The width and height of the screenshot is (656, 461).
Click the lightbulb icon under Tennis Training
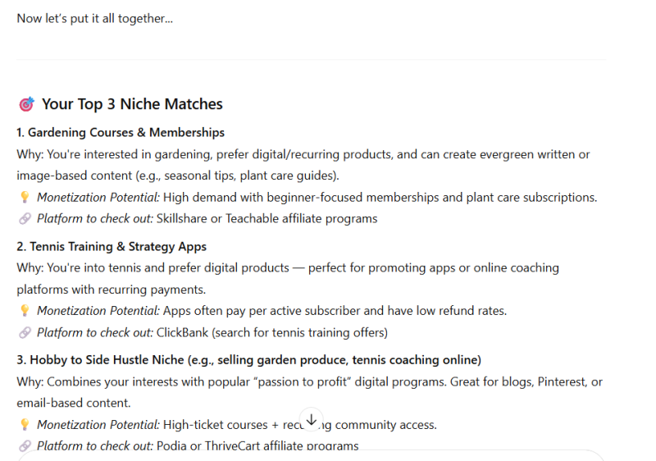[x=25, y=310]
